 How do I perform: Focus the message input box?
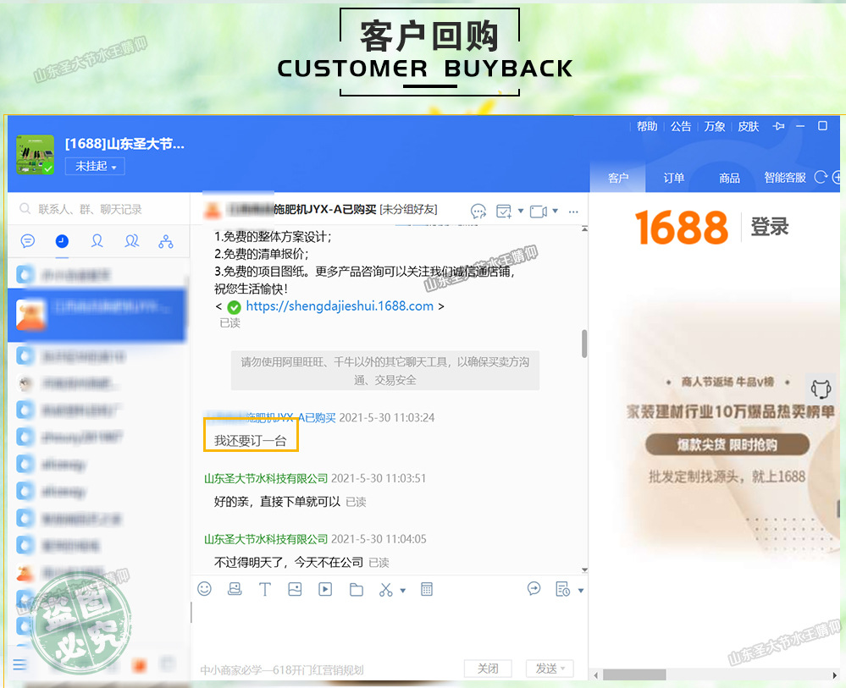click(389, 630)
